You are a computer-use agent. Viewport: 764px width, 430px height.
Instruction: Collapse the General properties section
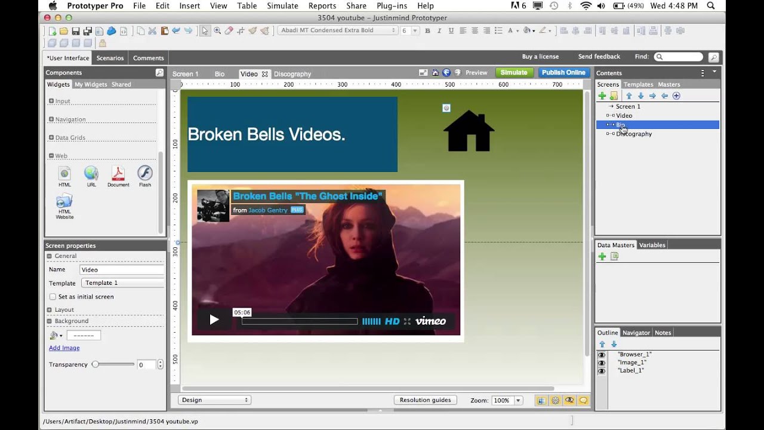pos(50,256)
